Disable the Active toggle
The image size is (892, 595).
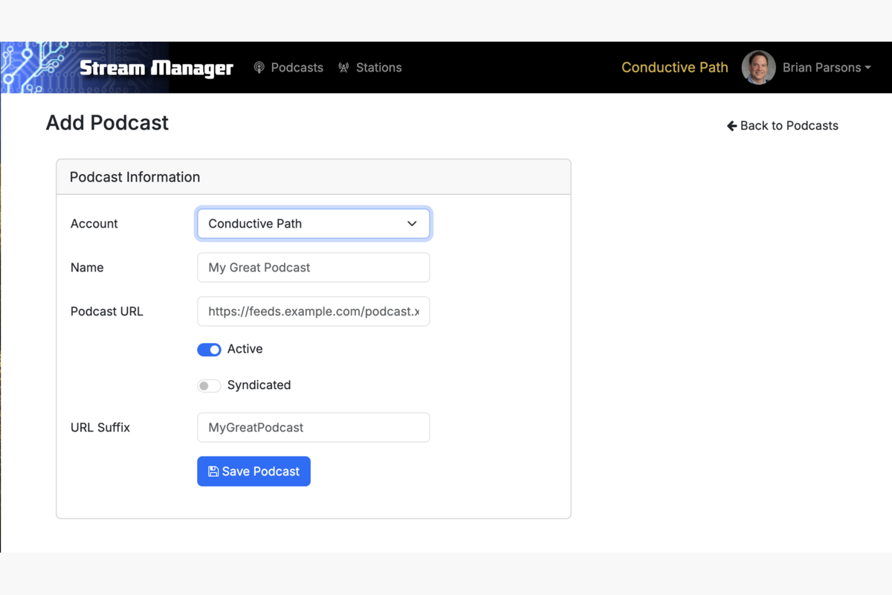[209, 350]
